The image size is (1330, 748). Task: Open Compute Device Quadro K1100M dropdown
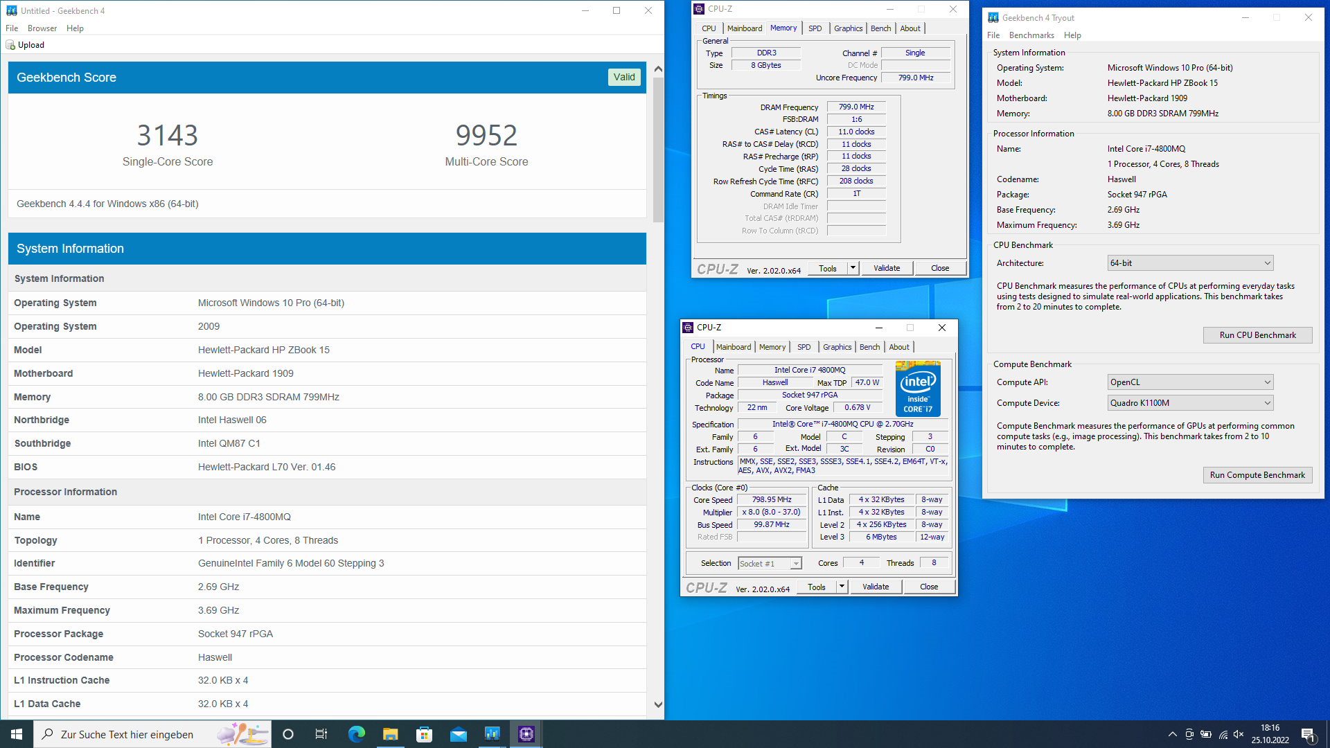[x=1190, y=403]
